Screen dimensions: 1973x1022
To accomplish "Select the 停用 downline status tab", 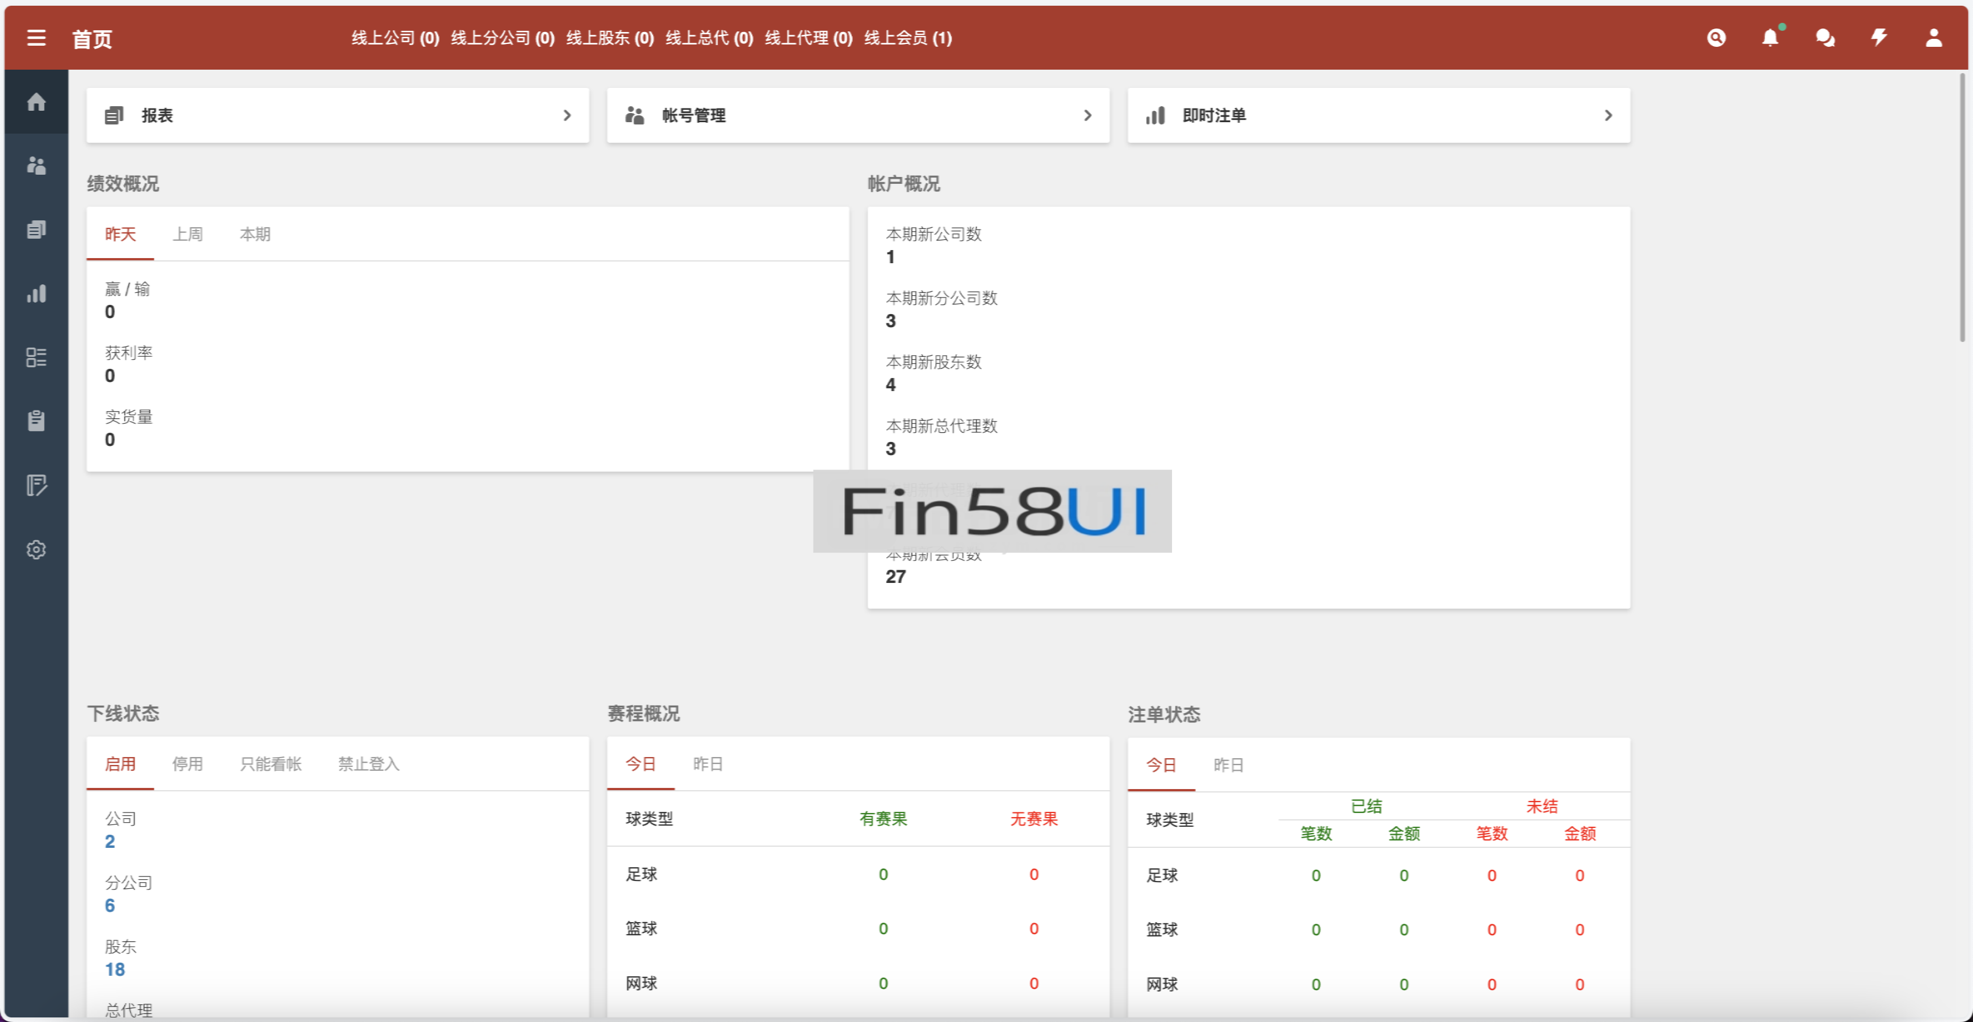I will (188, 764).
